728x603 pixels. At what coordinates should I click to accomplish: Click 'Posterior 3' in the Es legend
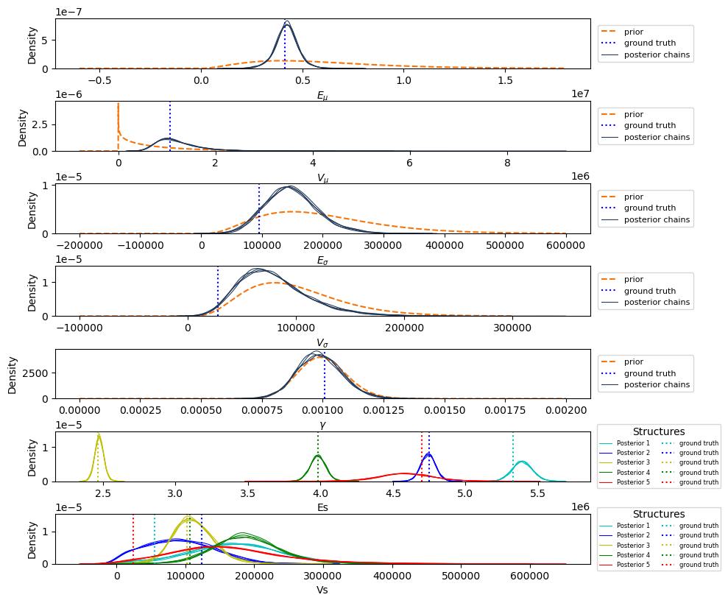coord(633,462)
